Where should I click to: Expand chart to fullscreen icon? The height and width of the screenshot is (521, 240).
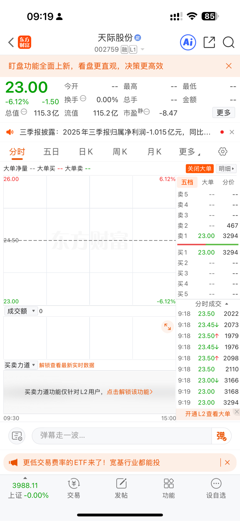pyautogui.click(x=167, y=327)
